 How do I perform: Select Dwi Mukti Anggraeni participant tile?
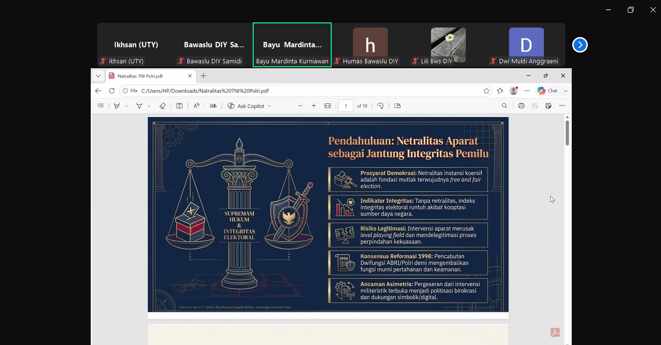tap(526, 45)
